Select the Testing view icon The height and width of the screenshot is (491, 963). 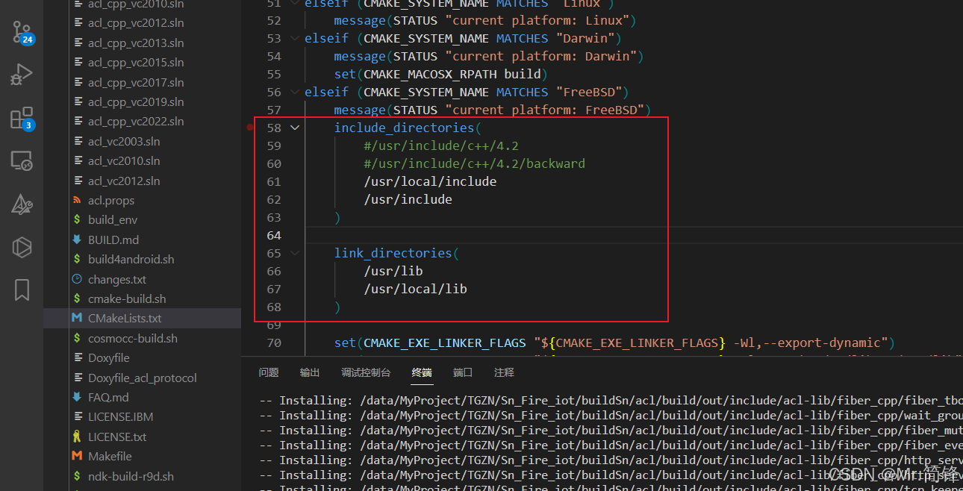click(x=20, y=204)
